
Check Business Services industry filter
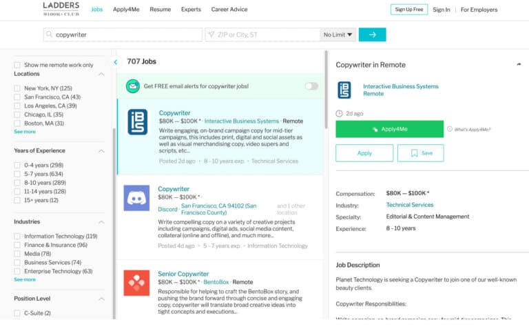[17, 263]
